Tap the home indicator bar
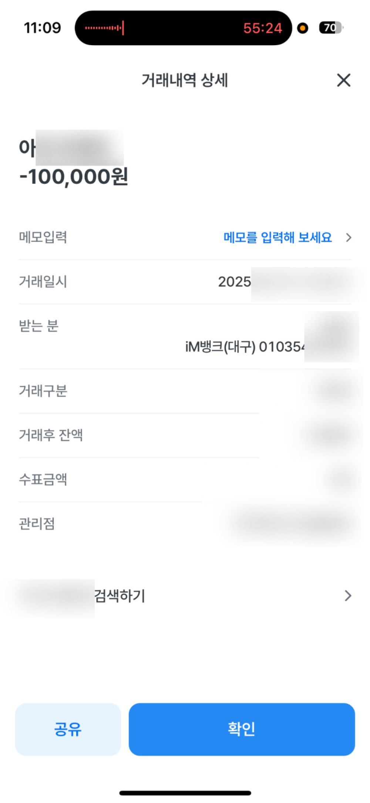Screen dimensions: 370x803 point(185,793)
